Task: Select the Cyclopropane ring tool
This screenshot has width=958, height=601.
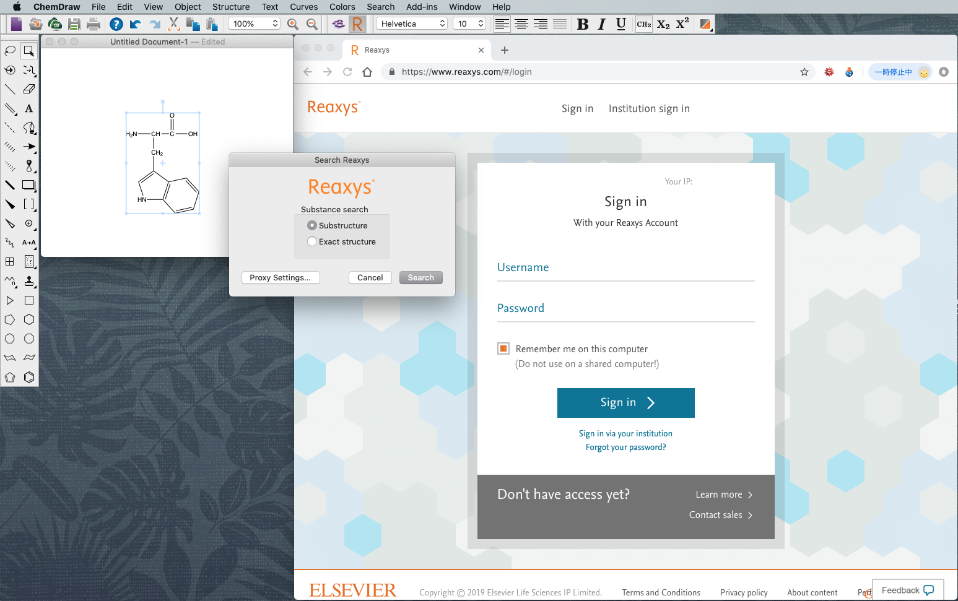Action: [10, 300]
